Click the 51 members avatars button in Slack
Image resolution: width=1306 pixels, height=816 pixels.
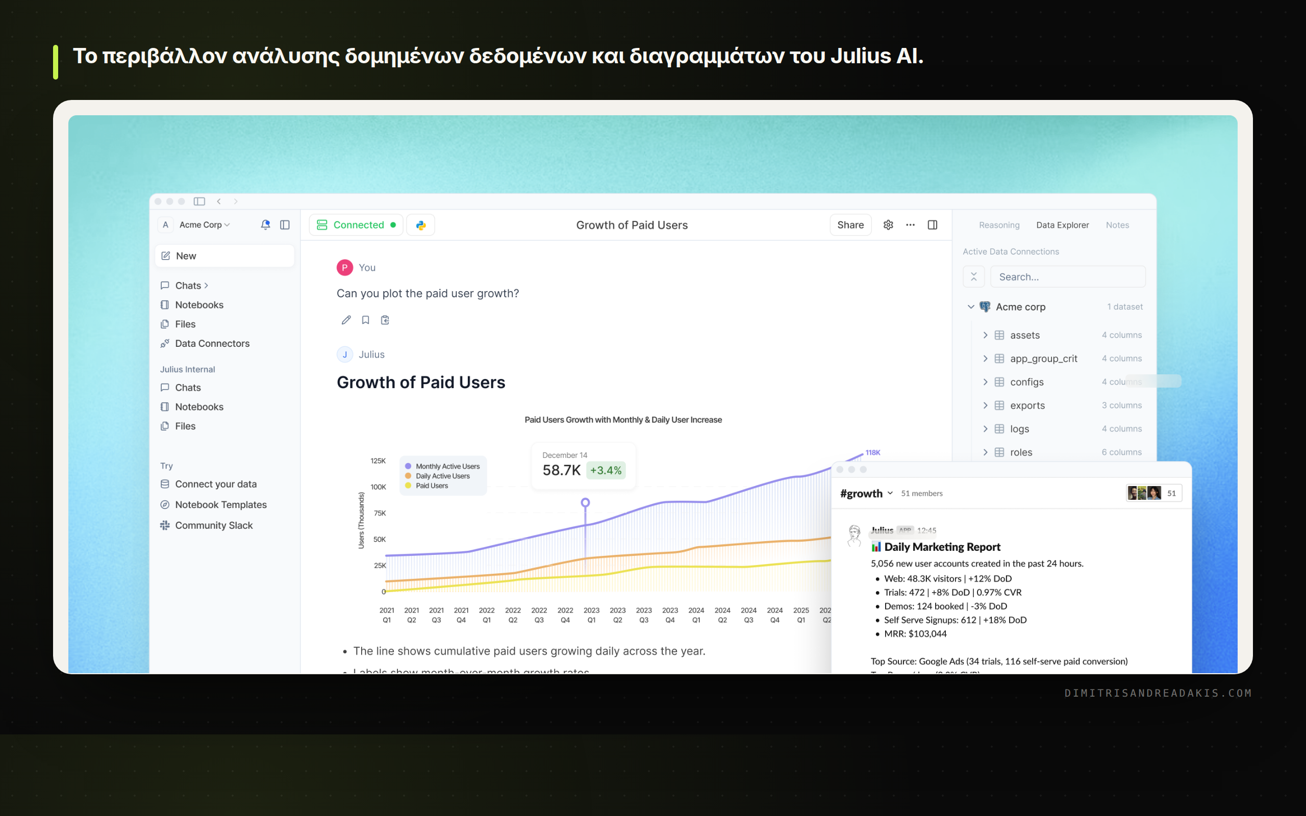coord(1154,493)
